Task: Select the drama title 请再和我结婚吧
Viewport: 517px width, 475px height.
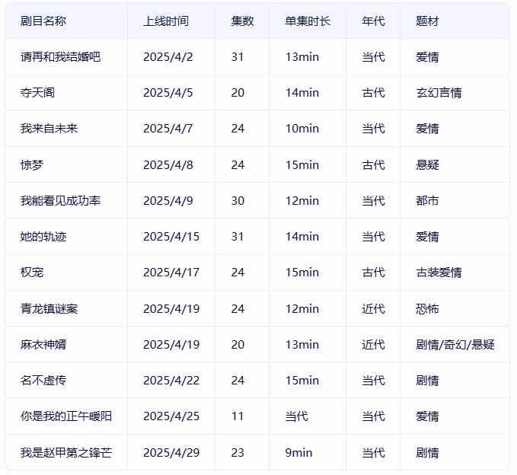Action: [60, 56]
